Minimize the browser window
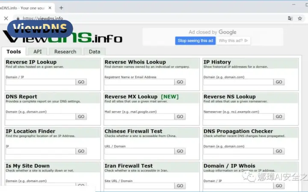Viewport: 308px width, 192px height. (x=293, y=4)
